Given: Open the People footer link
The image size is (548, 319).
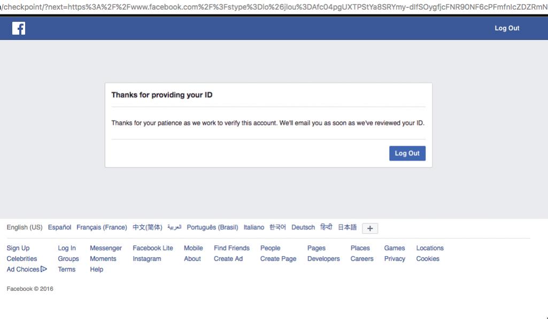Looking at the screenshot, I should pos(270,248).
